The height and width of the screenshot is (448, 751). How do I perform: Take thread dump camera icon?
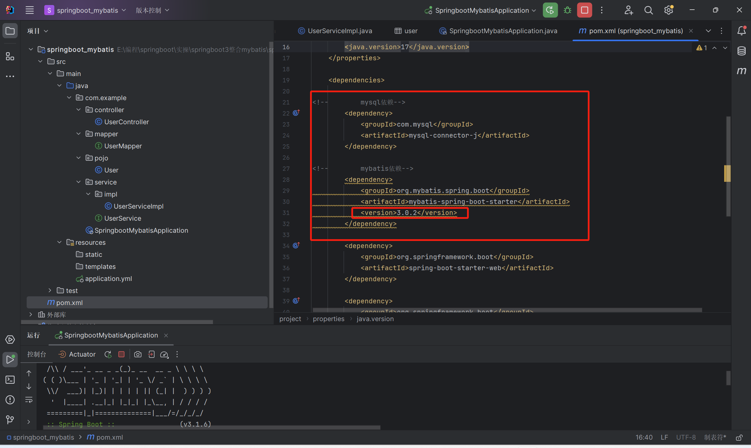(138, 354)
